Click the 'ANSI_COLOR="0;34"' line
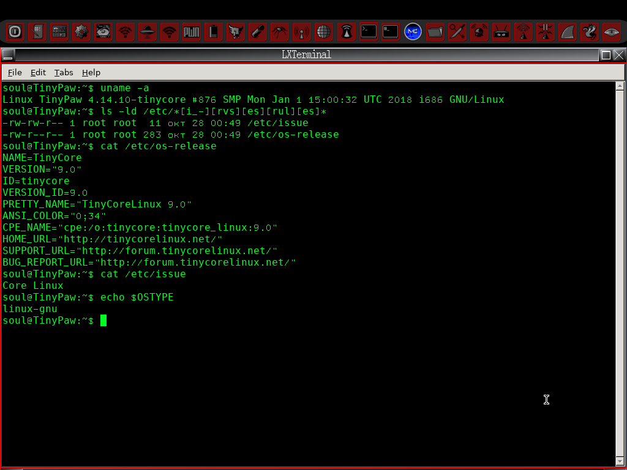 pos(54,215)
